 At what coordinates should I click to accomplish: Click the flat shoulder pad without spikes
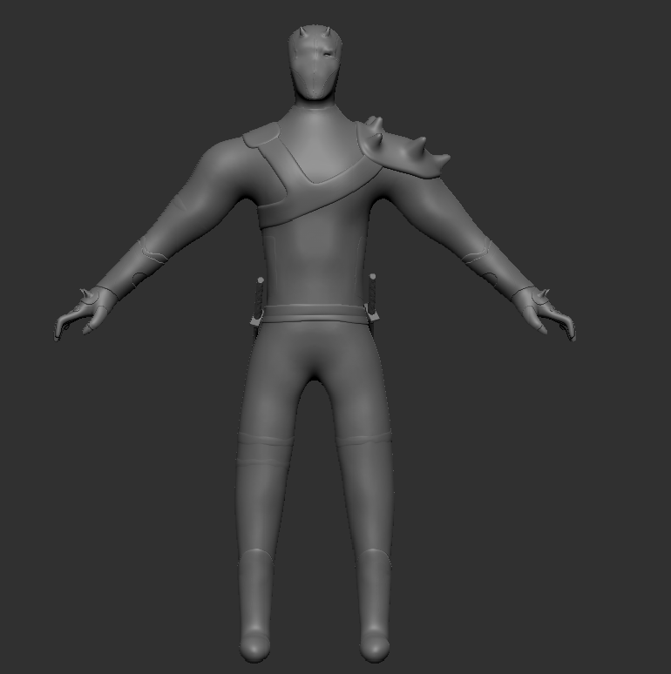(x=262, y=136)
